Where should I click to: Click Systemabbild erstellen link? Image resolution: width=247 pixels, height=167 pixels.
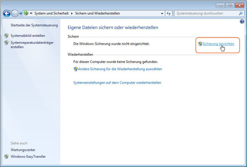click(x=28, y=36)
